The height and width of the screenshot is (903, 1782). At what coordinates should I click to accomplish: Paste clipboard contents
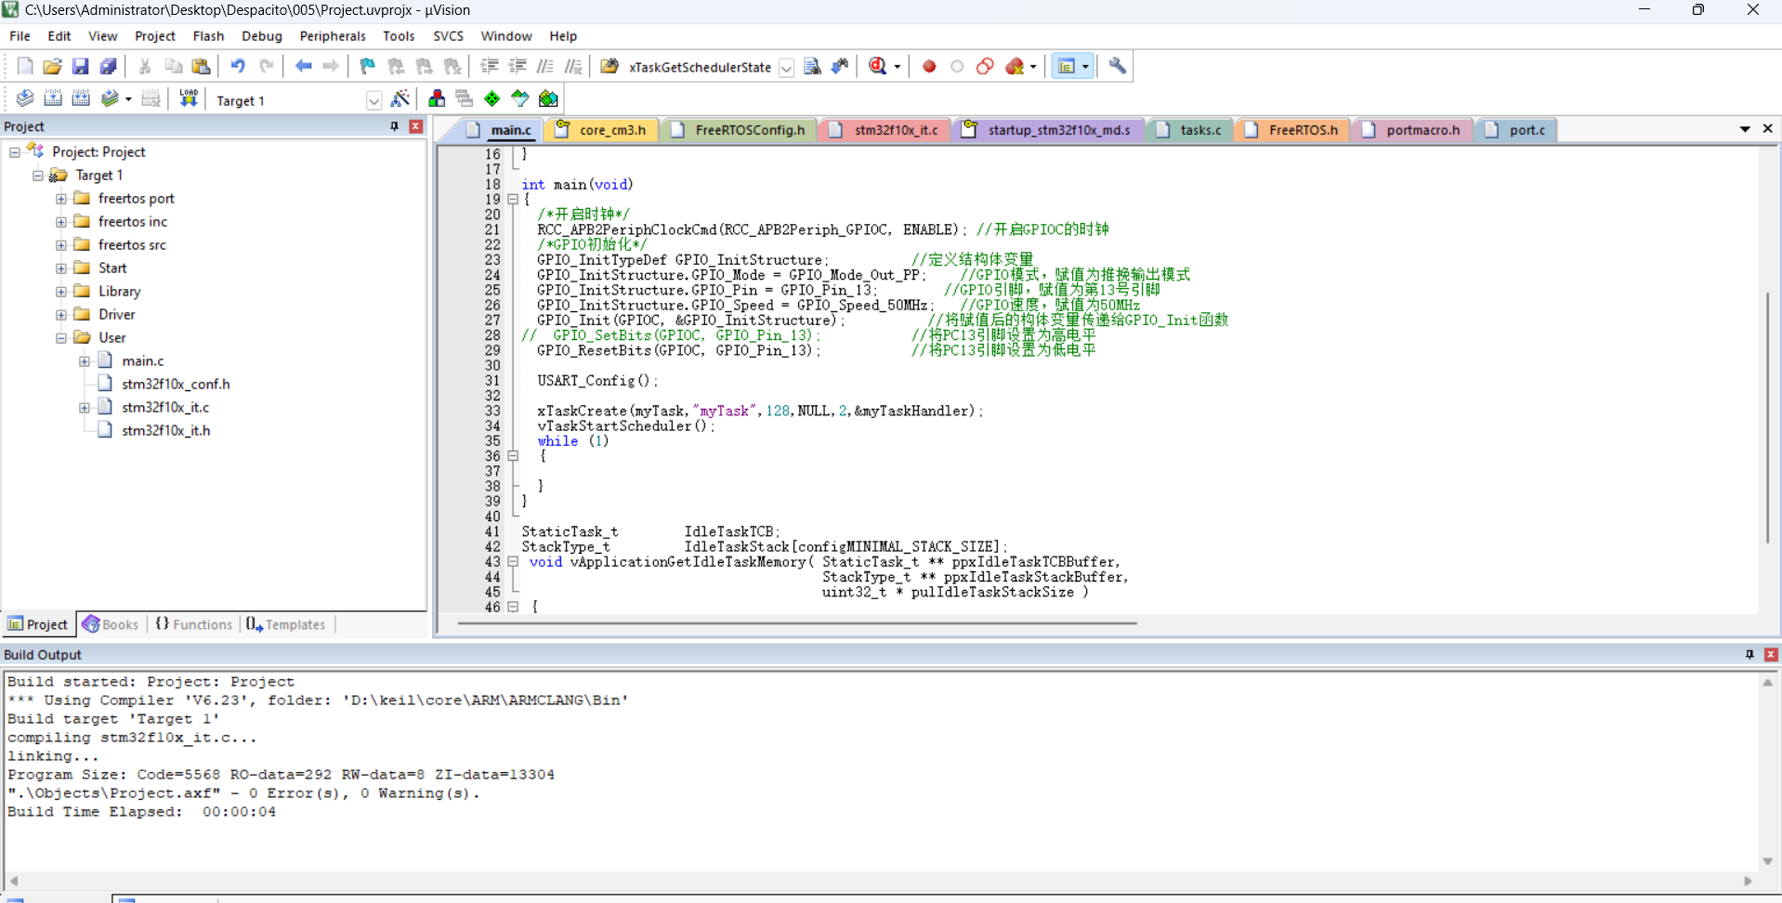coord(202,66)
